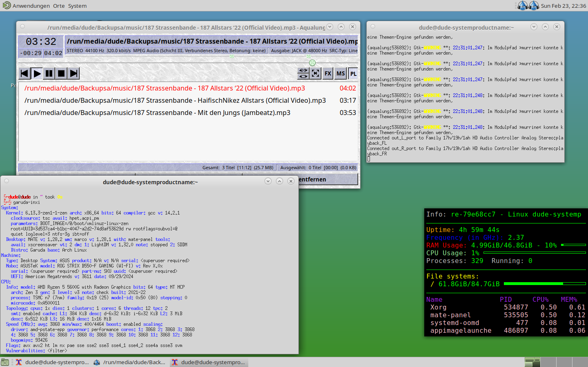
Task: Skip to previous track in Aqualung
Action: pos(24,73)
